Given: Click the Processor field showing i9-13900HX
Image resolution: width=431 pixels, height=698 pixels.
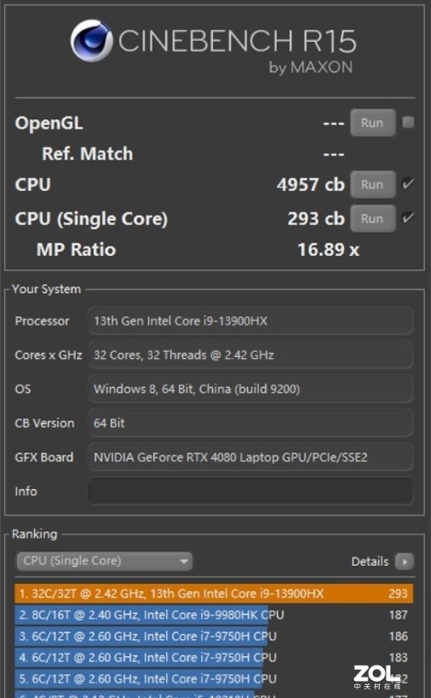Looking at the screenshot, I should coord(251,320).
